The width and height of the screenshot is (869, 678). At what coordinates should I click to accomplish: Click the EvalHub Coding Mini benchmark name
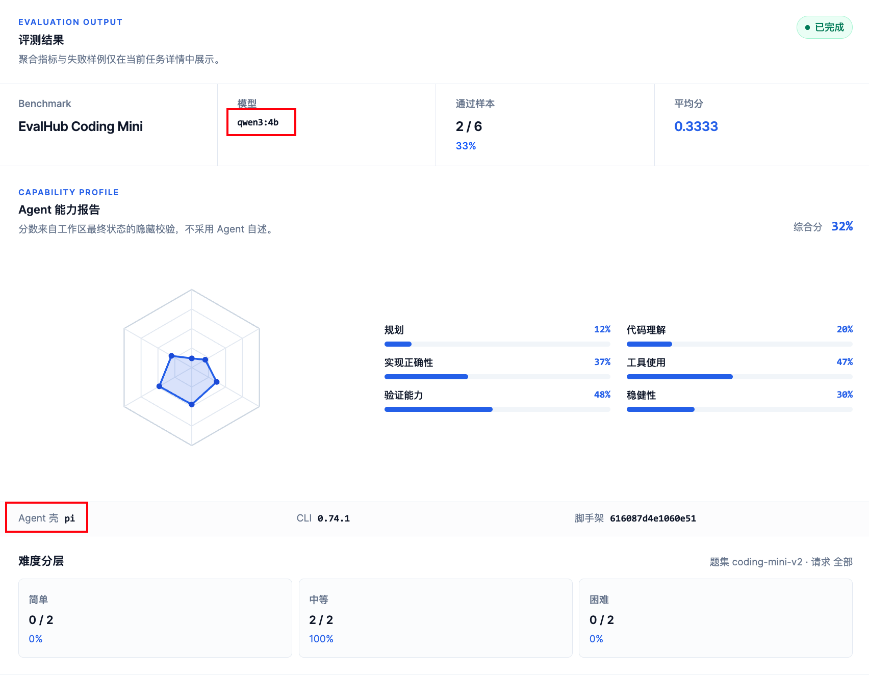(x=81, y=126)
